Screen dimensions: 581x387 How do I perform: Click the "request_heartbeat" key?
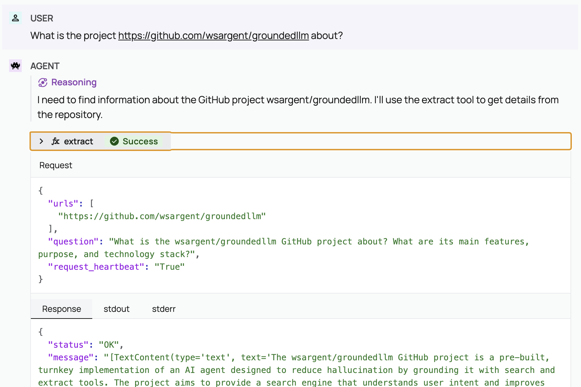[x=96, y=267]
